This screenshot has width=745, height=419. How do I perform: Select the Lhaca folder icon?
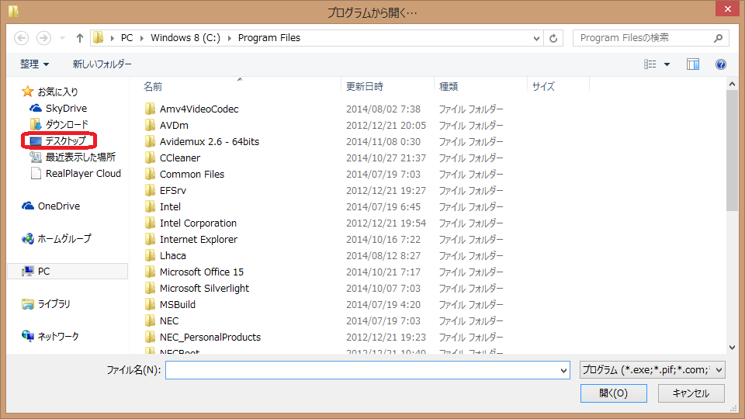tap(150, 255)
